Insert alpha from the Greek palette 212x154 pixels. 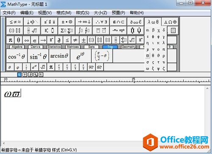pyautogui.click(x=148, y=30)
